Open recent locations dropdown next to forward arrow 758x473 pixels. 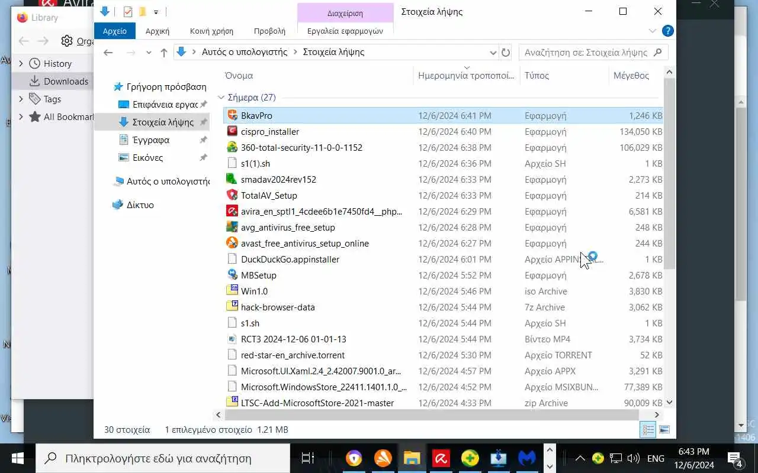coord(149,53)
